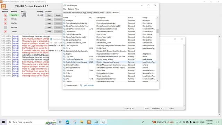Open Microsoft Edge from the taskbar
Screen dimensions: 222x125
[x=68, y=122]
